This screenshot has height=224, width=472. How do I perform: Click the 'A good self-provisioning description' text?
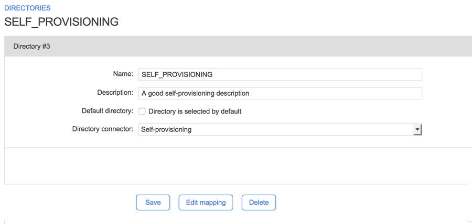coord(195,93)
